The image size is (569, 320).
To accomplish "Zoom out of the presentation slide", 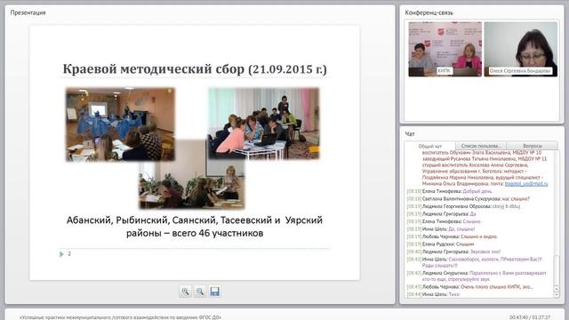I will [200, 292].
